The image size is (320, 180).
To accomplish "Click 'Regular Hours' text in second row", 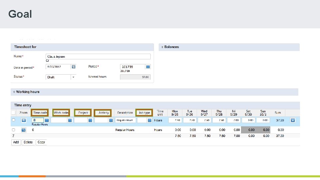I will click(125, 130).
